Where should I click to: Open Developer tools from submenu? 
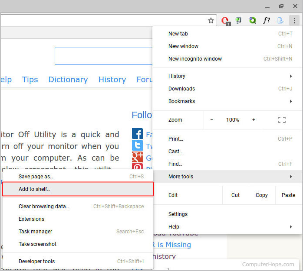78,261
